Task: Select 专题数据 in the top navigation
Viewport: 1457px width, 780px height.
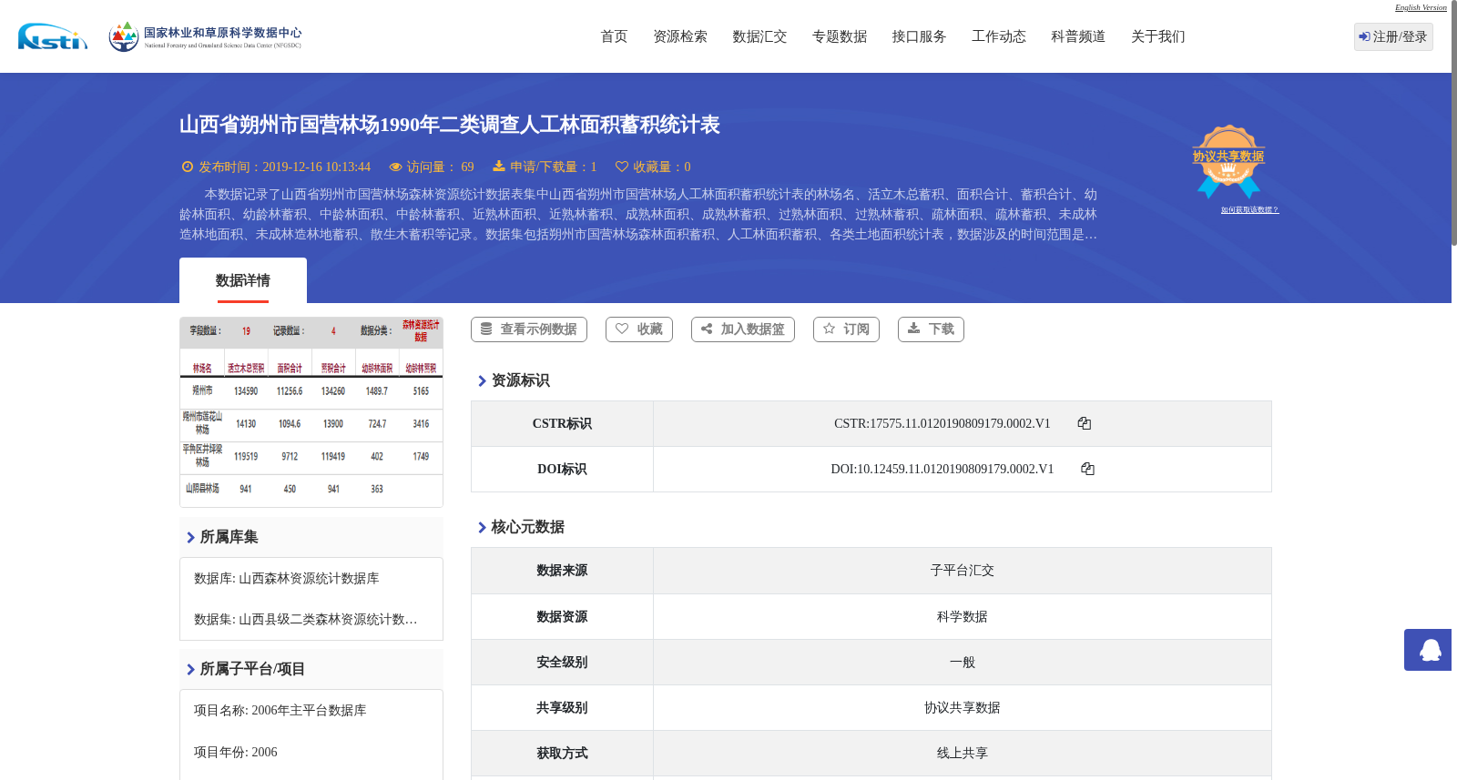Action: pyautogui.click(x=840, y=36)
